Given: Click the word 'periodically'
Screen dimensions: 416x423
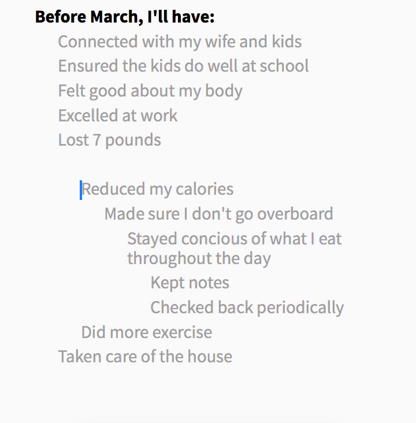Looking at the screenshot, I should [300, 308].
